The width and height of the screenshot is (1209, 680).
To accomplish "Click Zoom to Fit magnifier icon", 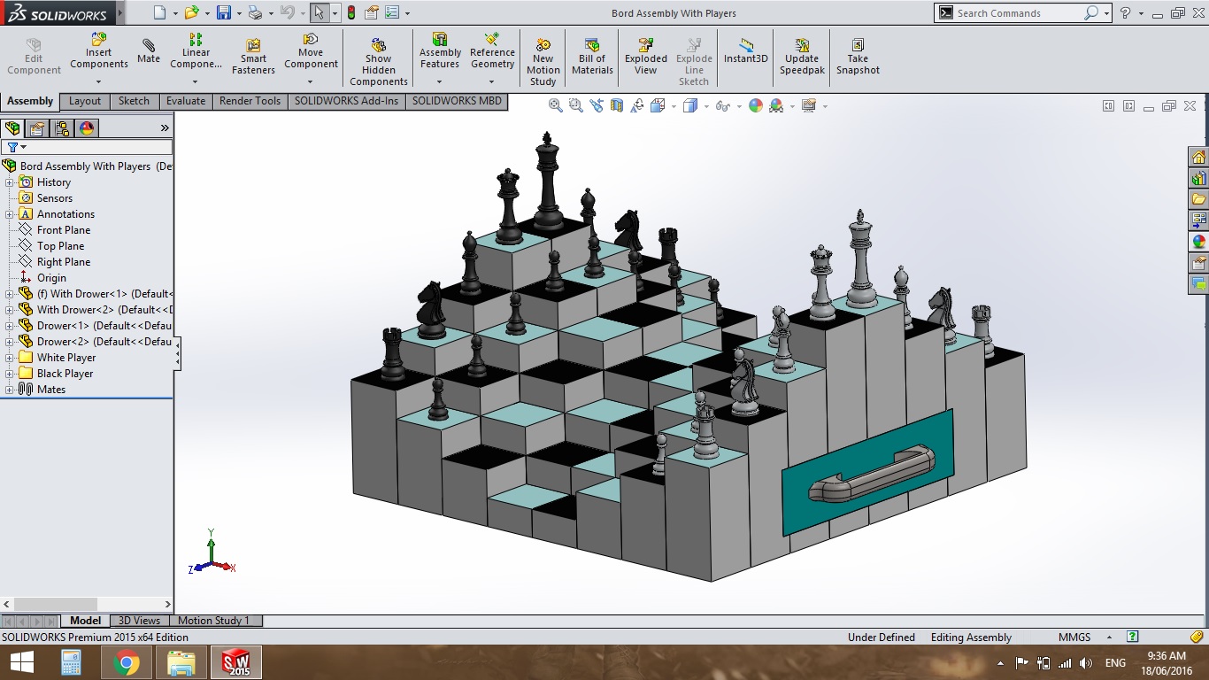I will click(556, 105).
